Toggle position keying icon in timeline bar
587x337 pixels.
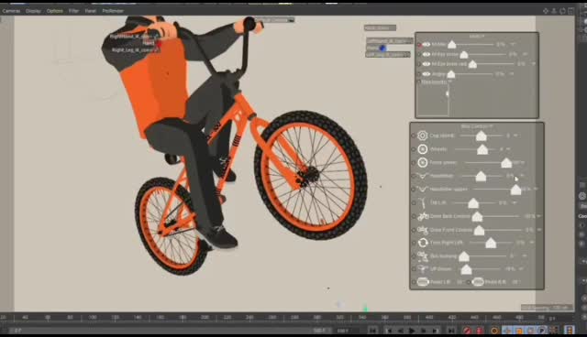507,331
